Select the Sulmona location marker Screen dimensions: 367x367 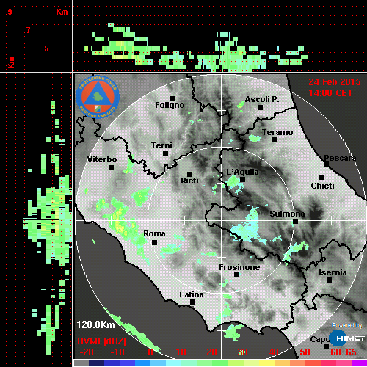(296, 222)
